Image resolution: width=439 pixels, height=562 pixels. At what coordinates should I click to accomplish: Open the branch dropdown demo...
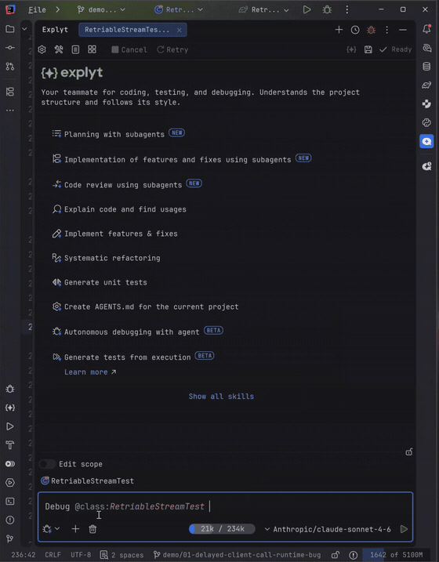(x=101, y=9)
